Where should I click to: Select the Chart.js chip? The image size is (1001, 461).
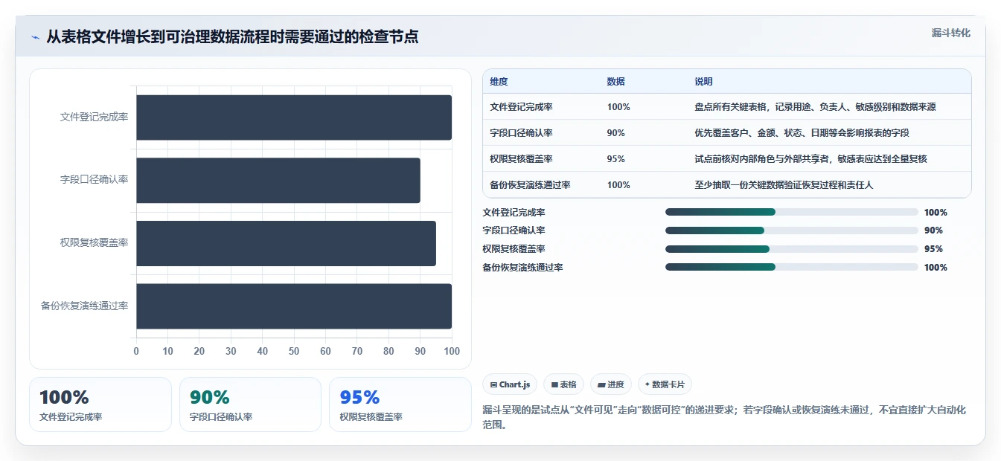click(x=510, y=384)
